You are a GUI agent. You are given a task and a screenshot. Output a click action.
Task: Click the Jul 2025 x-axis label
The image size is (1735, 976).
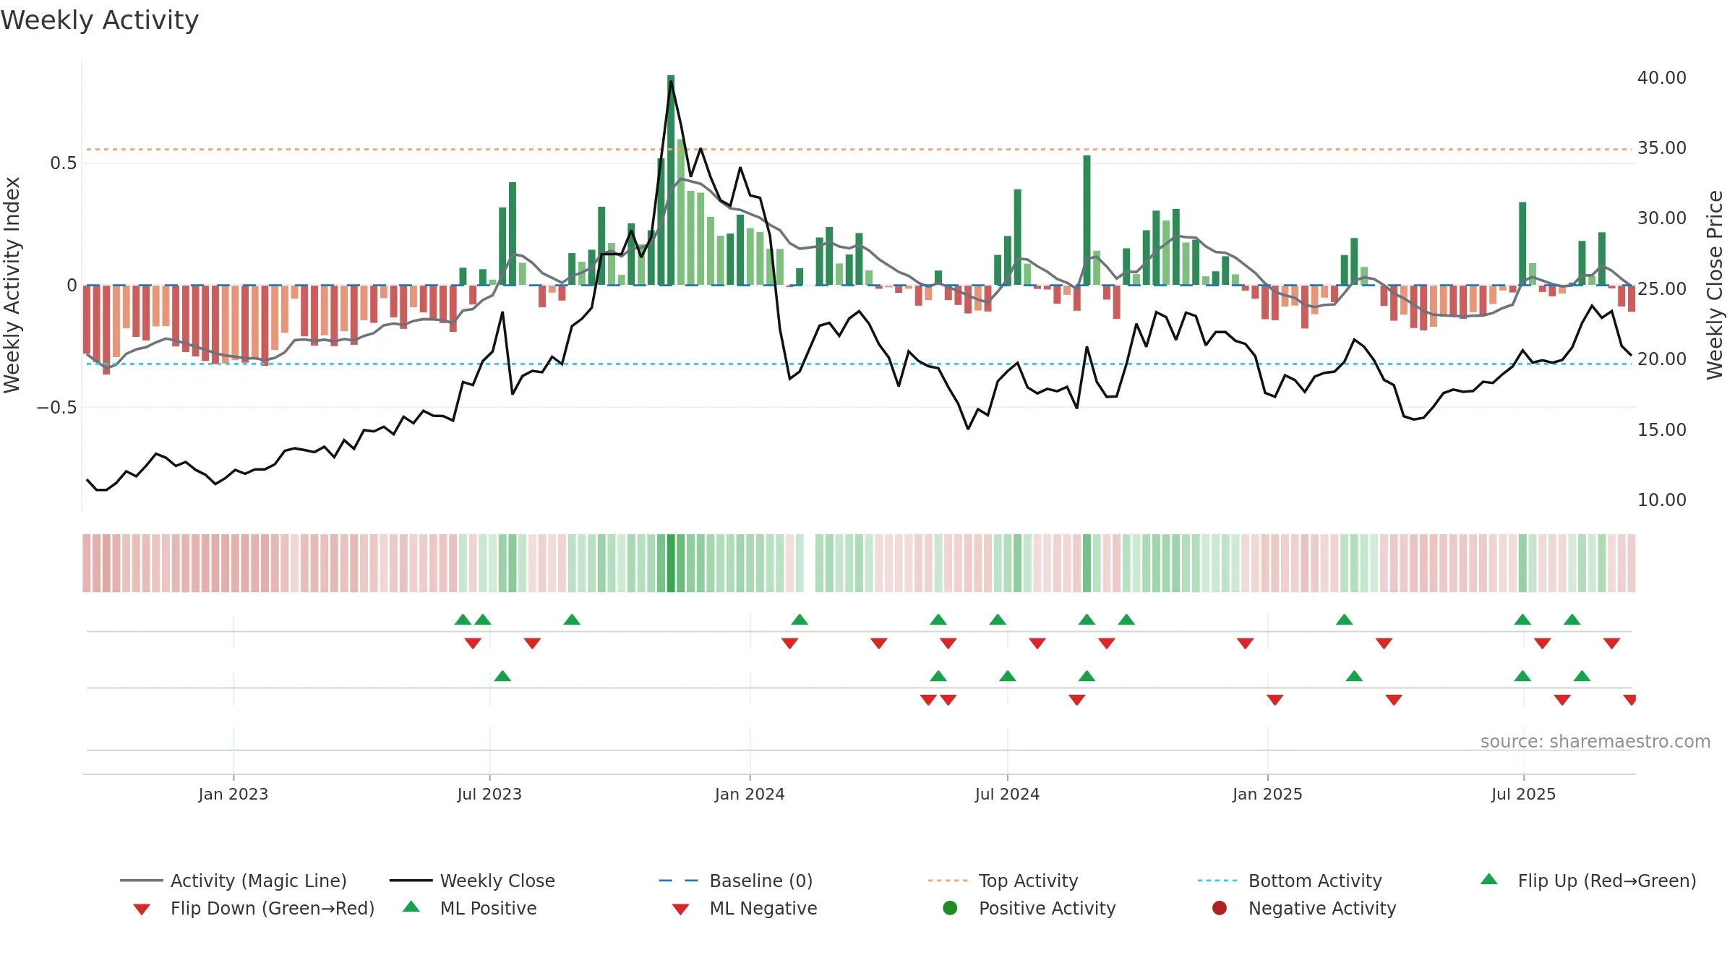pos(1523,794)
